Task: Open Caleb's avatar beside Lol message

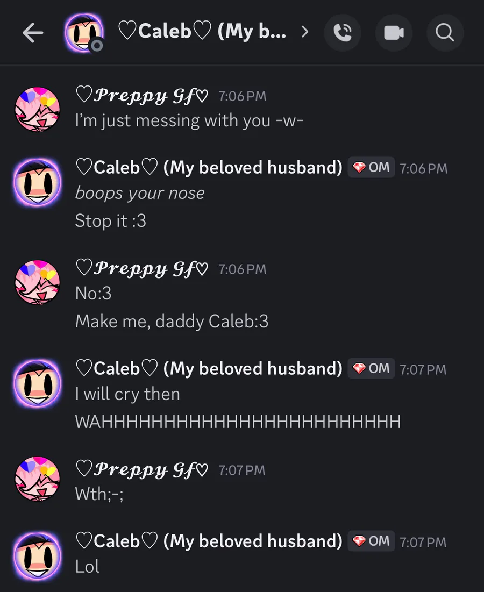Action: point(38,556)
